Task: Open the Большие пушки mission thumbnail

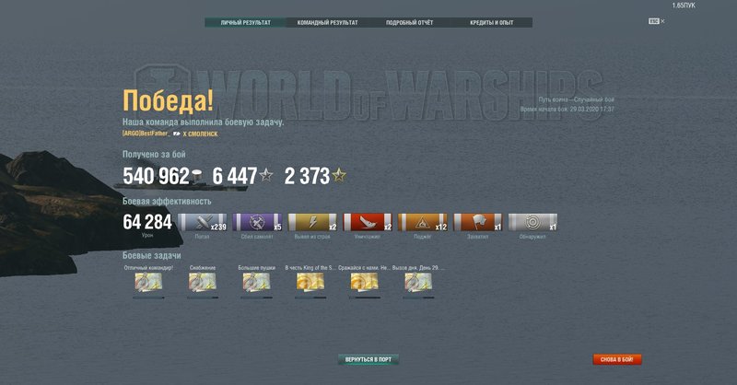Action: point(257,283)
